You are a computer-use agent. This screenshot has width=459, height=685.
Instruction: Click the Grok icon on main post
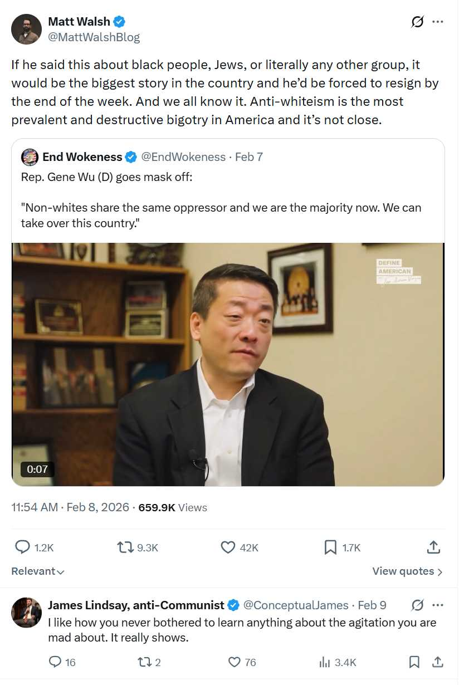pos(417,22)
